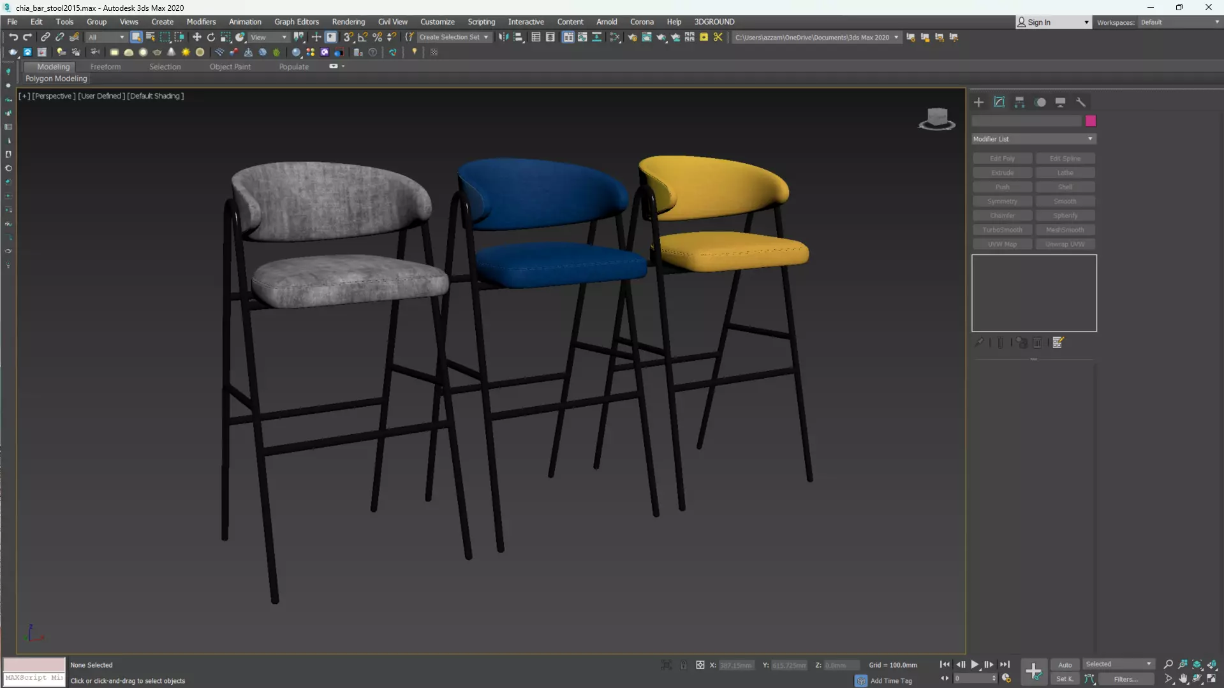Open Select by Name dialog icon
The height and width of the screenshot is (688, 1224).
tap(151, 37)
